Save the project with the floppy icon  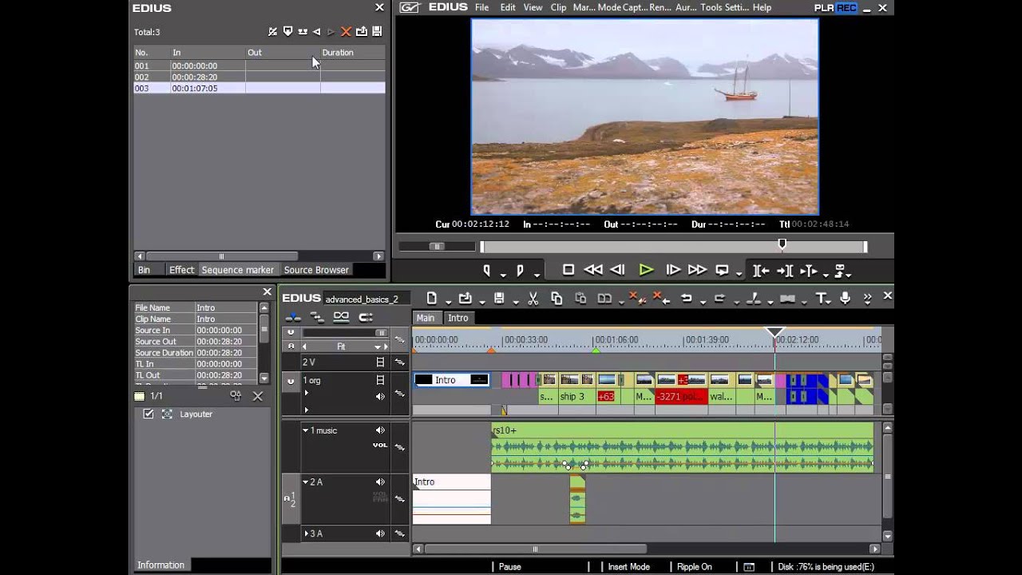pos(499,299)
